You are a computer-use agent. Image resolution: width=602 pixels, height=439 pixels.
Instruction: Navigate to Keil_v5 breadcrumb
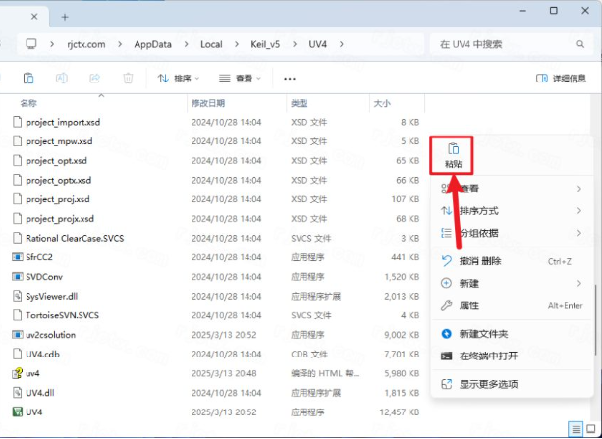(265, 44)
